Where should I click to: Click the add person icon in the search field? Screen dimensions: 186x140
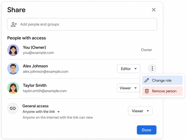point(14,24)
